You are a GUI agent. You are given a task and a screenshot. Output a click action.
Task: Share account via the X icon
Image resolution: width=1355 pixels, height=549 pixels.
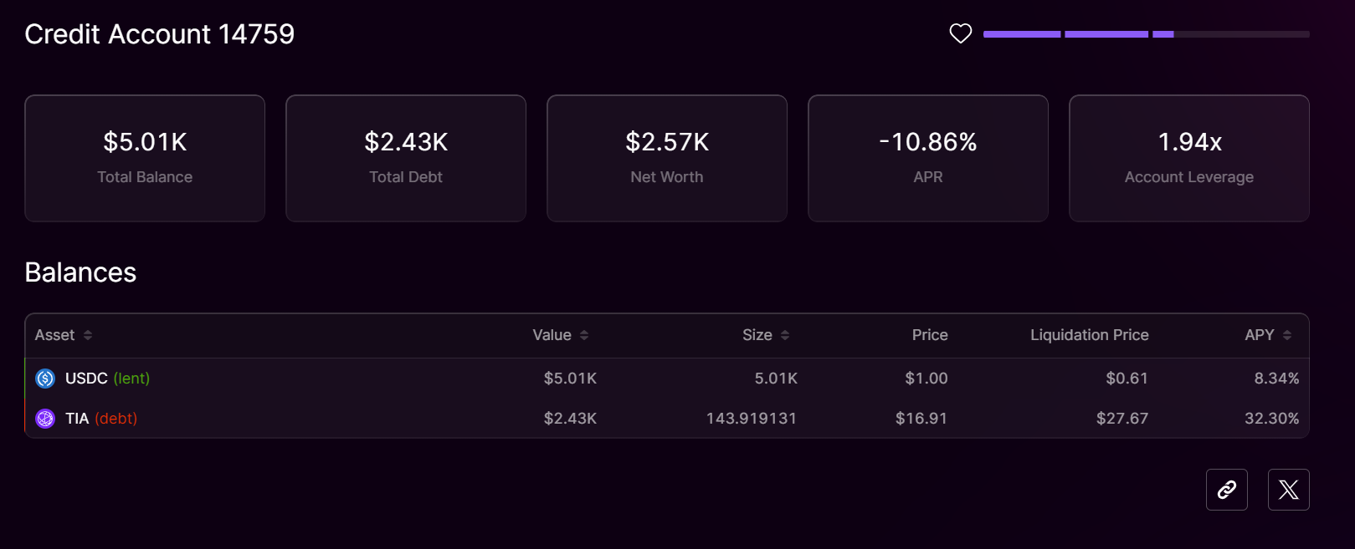point(1288,490)
